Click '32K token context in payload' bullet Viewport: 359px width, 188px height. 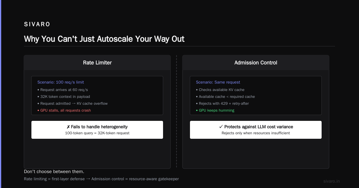(64, 97)
